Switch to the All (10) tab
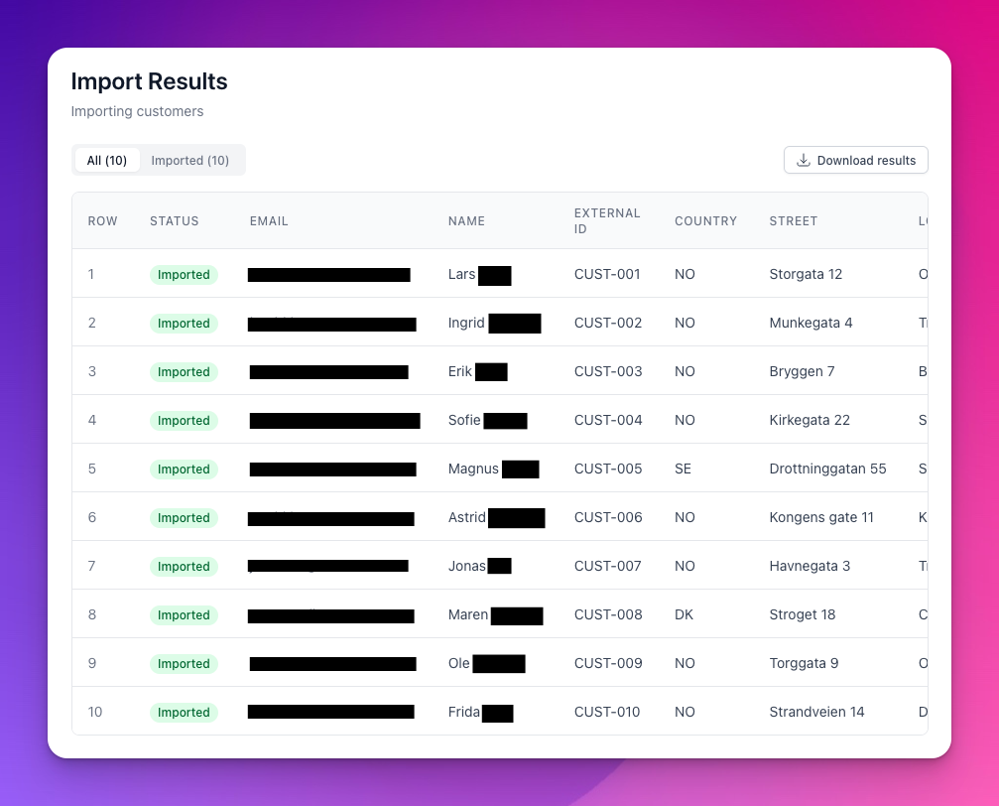 [x=107, y=160]
